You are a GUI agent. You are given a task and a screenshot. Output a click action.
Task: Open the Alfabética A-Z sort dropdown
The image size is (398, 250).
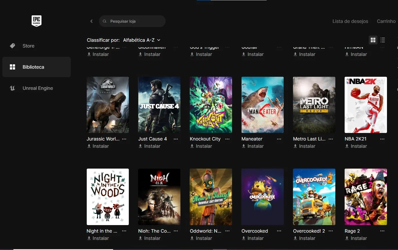(142, 40)
